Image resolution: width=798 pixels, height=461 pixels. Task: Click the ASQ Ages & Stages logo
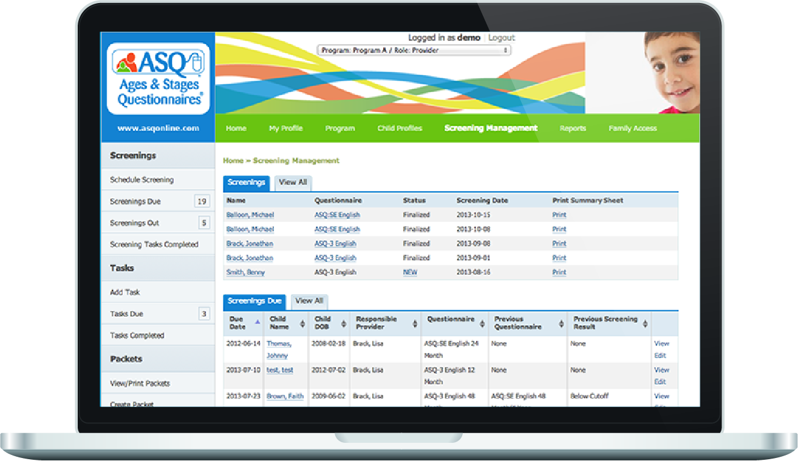(x=158, y=76)
